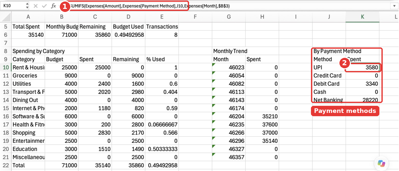This screenshot has width=399, height=171.
Task: Select row 16 header
Action: pyautogui.click(x=6, y=116)
